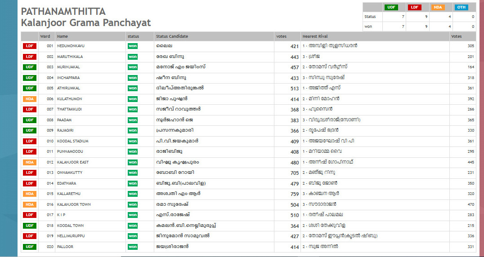The width and height of the screenshot is (484, 257).
Task: Click the orange NDA legend badge in summary
Action: coord(437,7)
